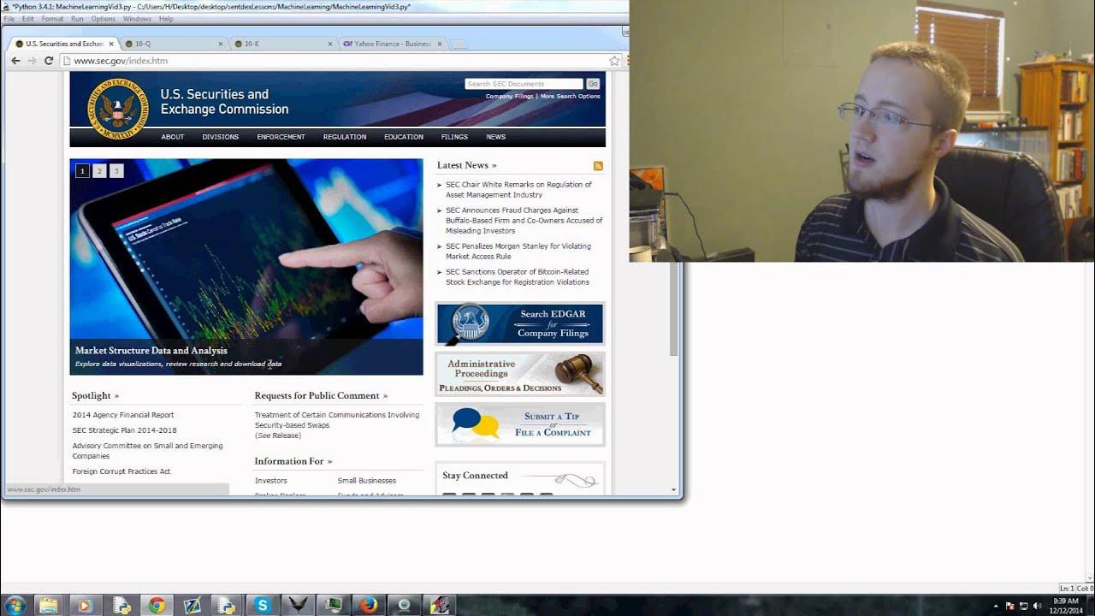Click Submit a Tip or File a Complaint
Screen dimensions: 1095x616
pyautogui.click(x=520, y=424)
